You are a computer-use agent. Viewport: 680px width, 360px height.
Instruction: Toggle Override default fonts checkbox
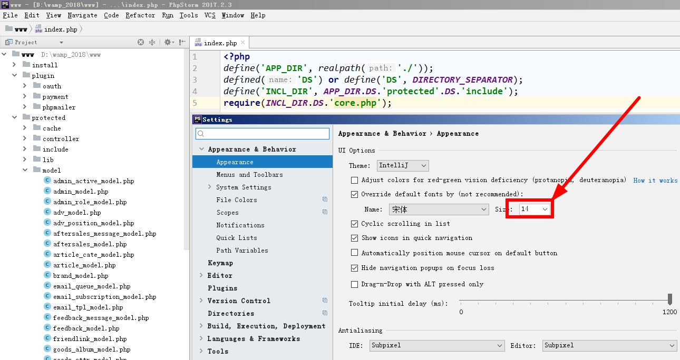click(x=354, y=194)
